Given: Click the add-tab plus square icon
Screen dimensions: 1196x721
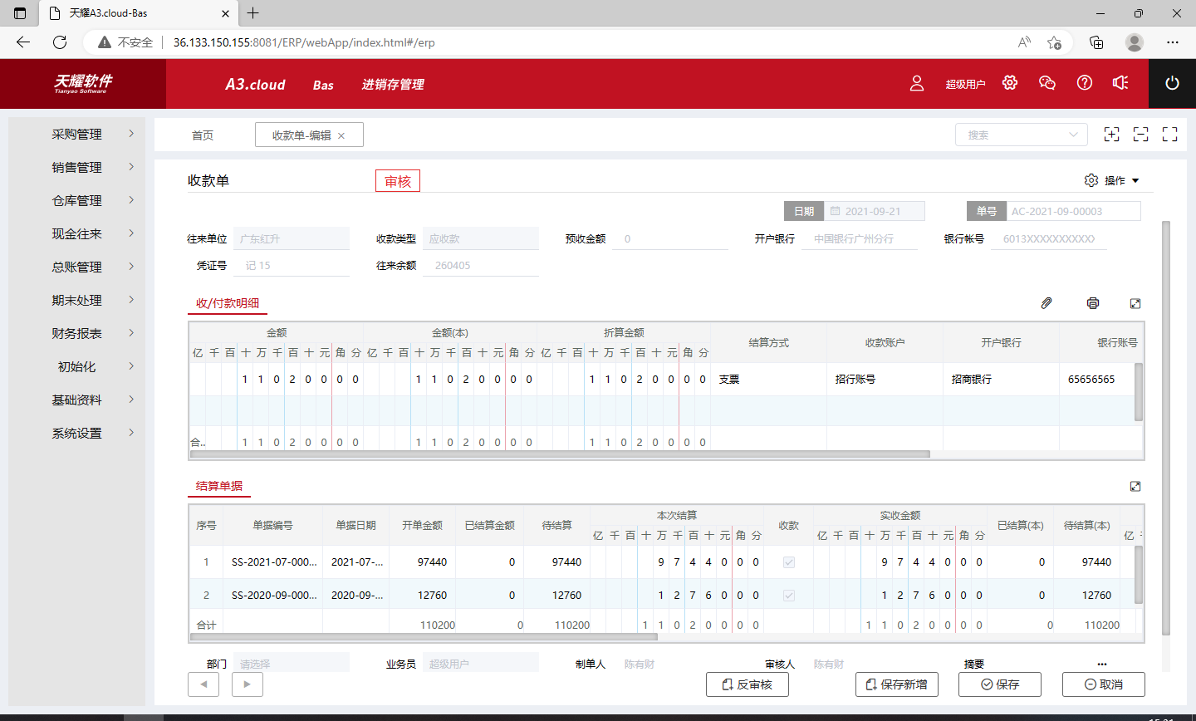Looking at the screenshot, I should click(1112, 135).
